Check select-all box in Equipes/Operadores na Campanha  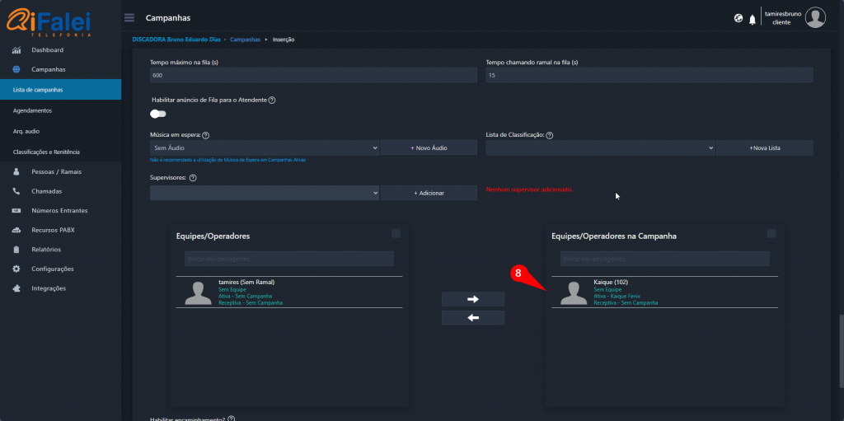click(x=771, y=233)
